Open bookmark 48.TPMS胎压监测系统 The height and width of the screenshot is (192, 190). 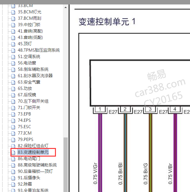(39, 50)
